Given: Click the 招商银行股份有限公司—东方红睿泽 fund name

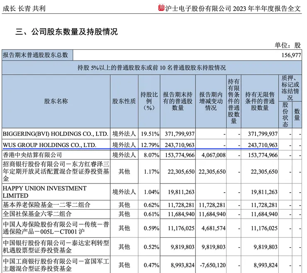Looking at the screenshot, I should click(x=56, y=172).
